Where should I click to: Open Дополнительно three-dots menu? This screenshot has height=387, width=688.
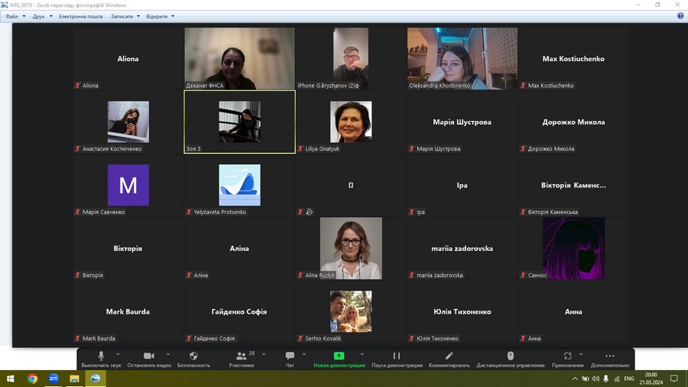pyautogui.click(x=609, y=356)
